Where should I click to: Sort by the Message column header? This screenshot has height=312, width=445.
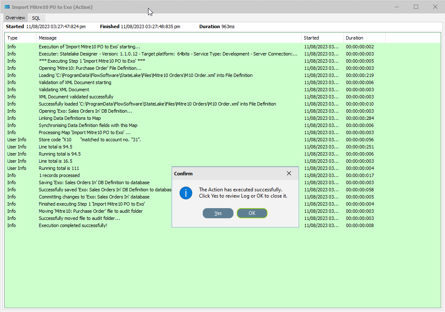169,38
